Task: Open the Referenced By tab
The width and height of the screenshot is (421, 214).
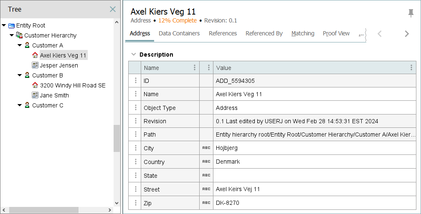Action: (264, 33)
